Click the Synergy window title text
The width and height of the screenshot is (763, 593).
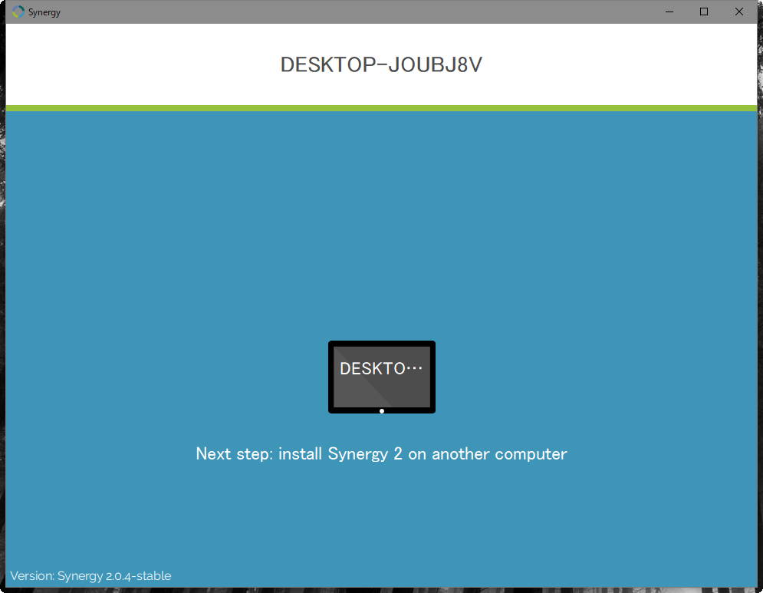[x=44, y=12]
